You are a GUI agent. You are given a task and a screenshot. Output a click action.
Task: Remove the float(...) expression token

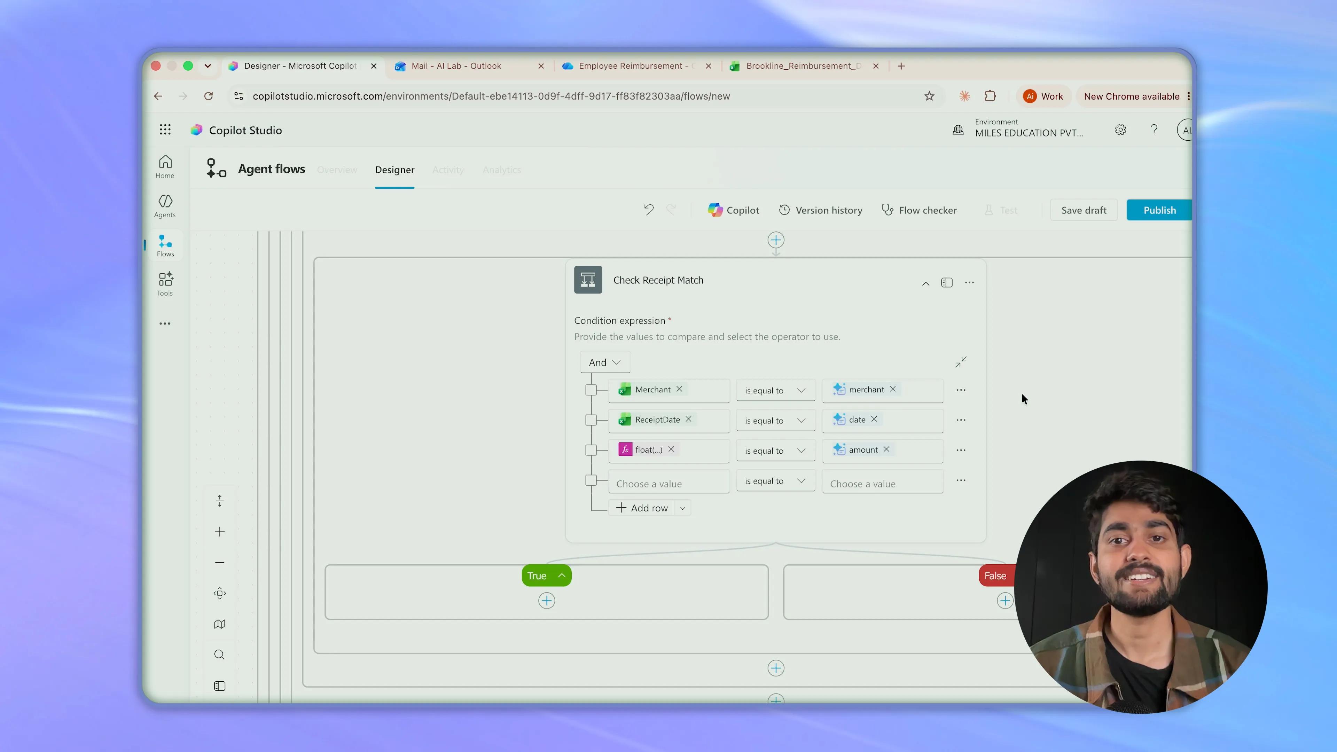(x=671, y=449)
